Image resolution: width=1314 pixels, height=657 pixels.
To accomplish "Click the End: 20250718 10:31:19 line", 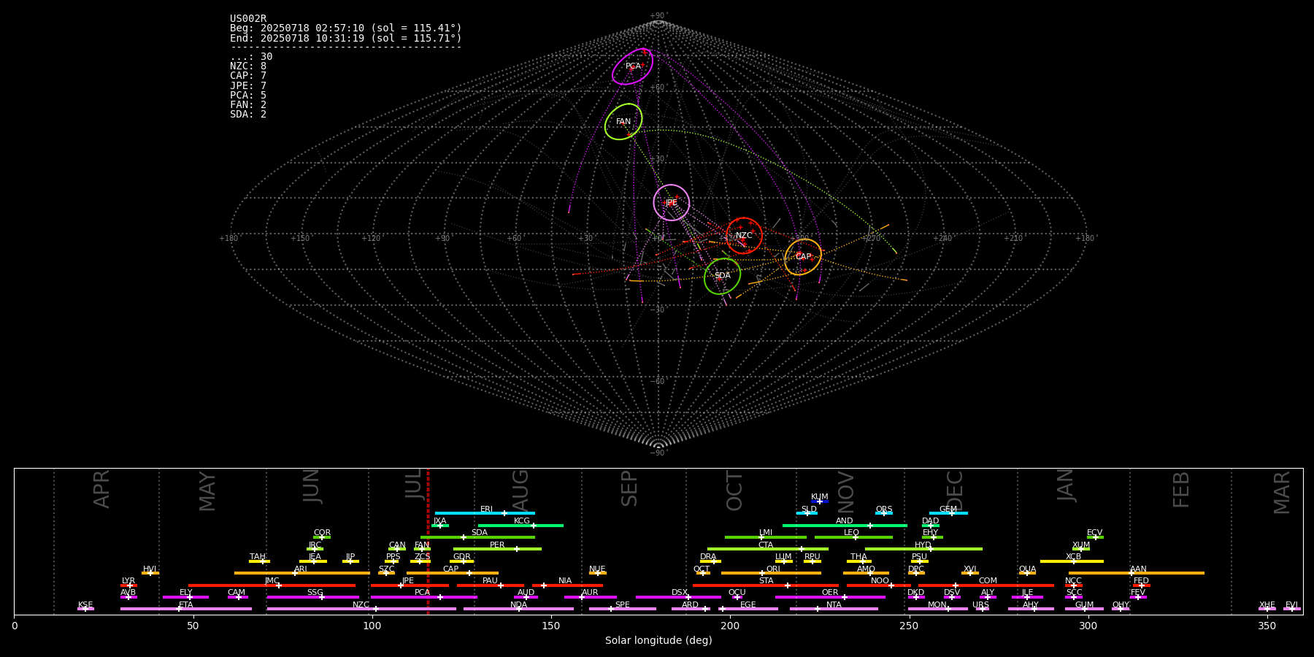I will click(346, 38).
